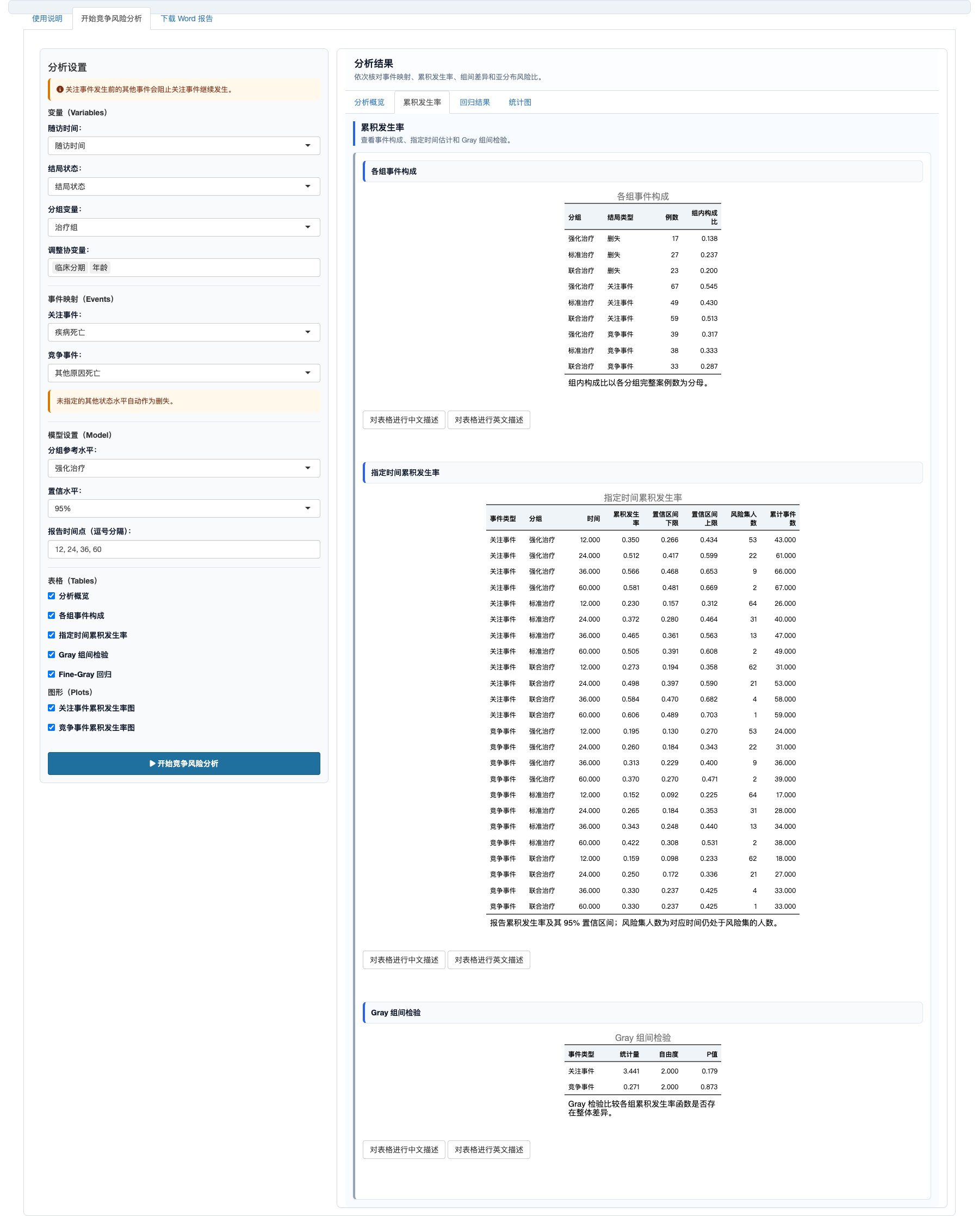
Task: Click the 累计事件数 column header
Action: point(783,518)
